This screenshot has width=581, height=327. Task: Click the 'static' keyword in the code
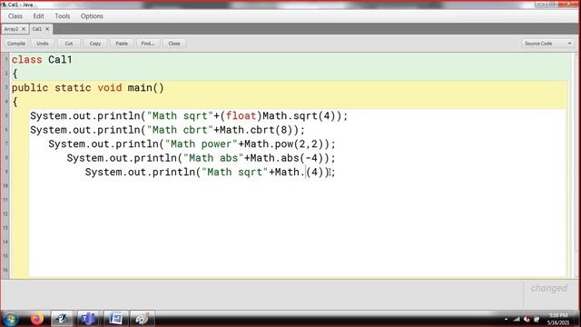[73, 88]
